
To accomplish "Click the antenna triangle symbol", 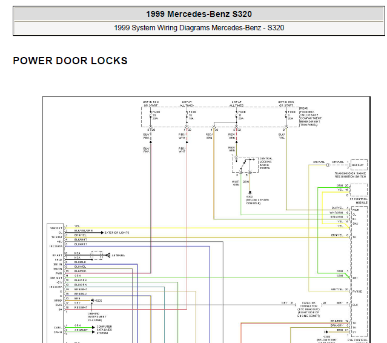I will tap(108, 255).
